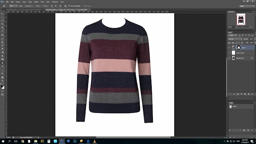
Task: Select the Brush tool
Action: (2, 38)
